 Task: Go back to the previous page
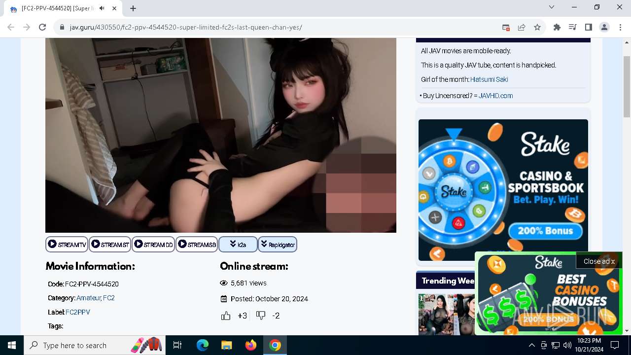(x=11, y=27)
